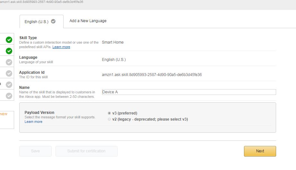Click Submit for certification button
The width and height of the screenshot is (296, 170).
(86, 151)
